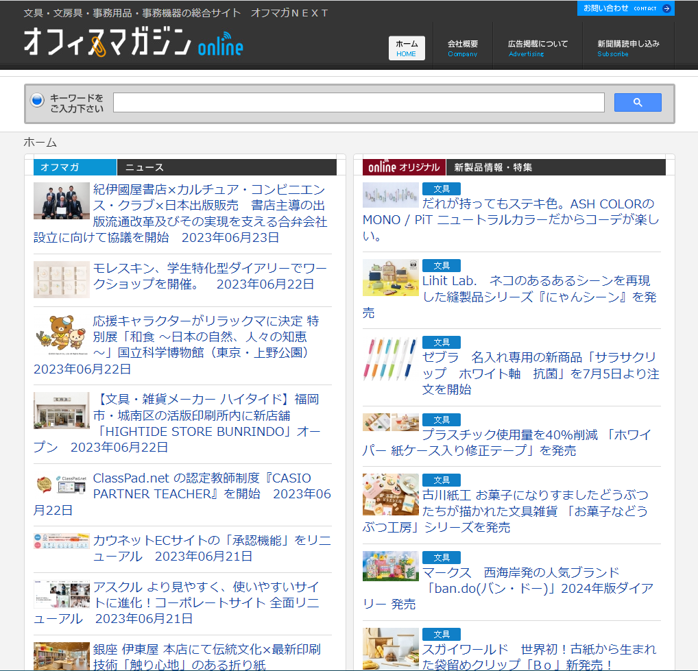This screenshot has height=671, width=698.
Task: Click the モレスキン diary thumbnail
Action: (x=62, y=280)
